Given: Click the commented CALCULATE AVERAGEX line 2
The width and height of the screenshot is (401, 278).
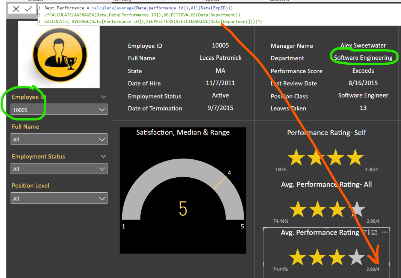Looking at the screenshot, I should [142, 15].
